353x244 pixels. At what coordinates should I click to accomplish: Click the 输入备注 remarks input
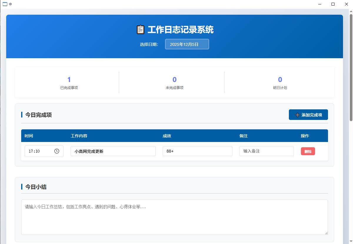(x=266, y=151)
